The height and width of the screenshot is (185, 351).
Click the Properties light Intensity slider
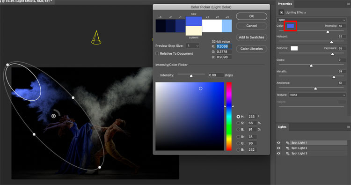[x=311, y=31]
